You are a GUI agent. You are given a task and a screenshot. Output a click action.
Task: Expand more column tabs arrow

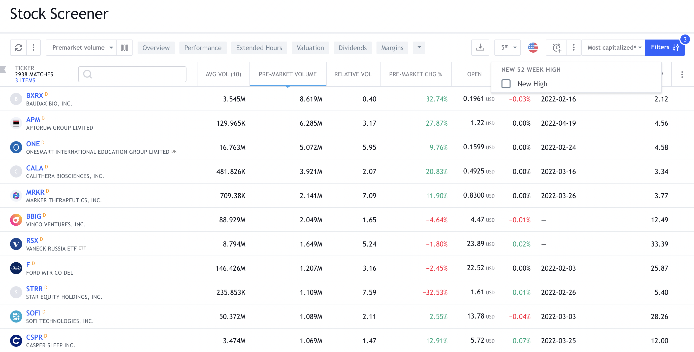[419, 48]
